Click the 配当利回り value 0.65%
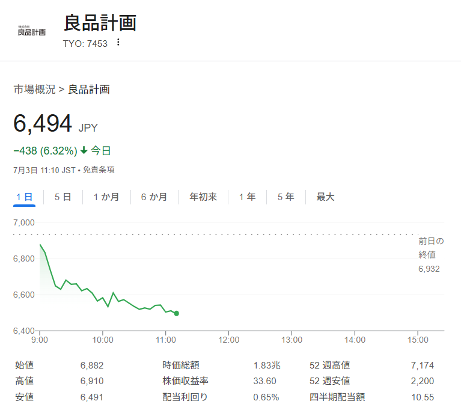461x410 pixels. coord(266,397)
